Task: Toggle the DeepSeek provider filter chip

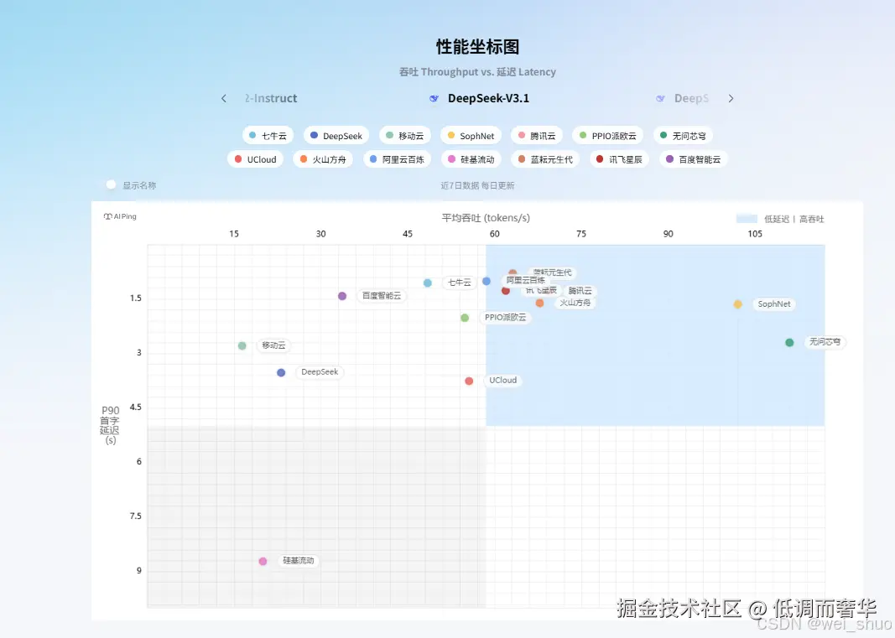Action: (336, 135)
